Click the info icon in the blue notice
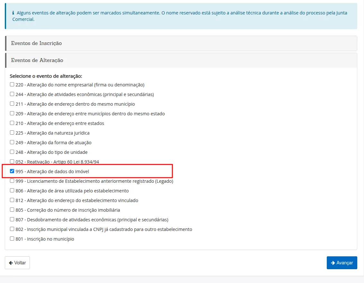 point(13,13)
